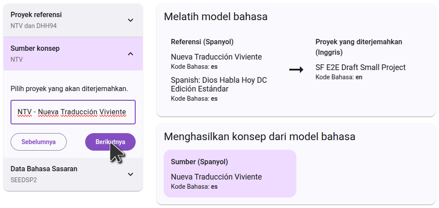Viewport: 439px width, 208px height.
Task: Expand the Proyek referensi chevron arrow
Action: (130, 20)
